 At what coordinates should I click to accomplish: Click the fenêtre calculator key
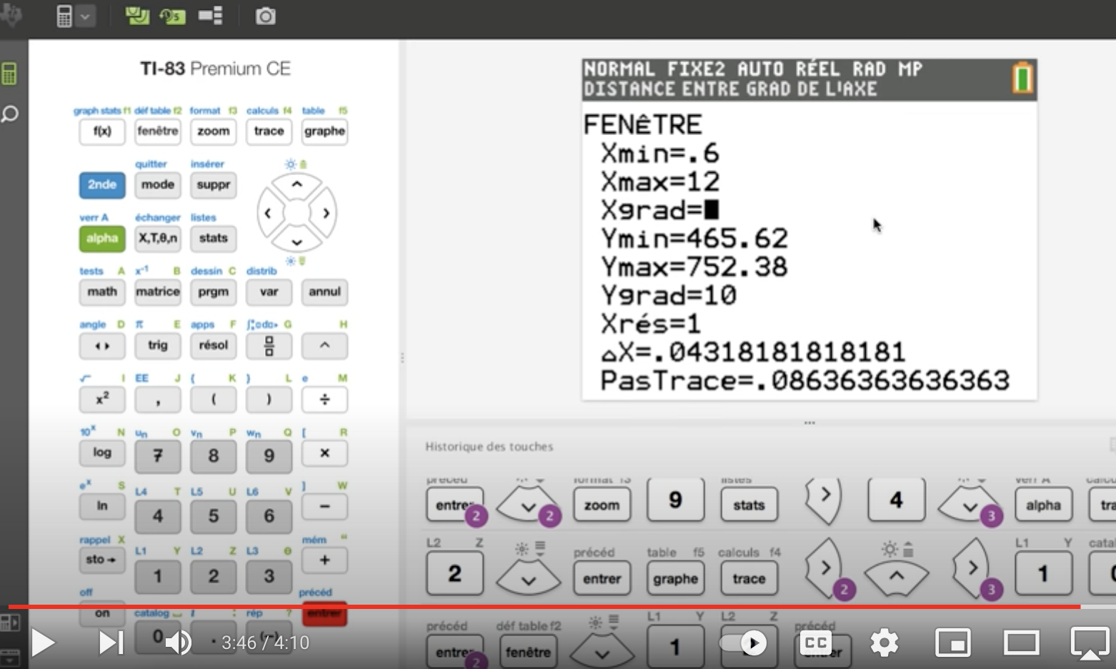coord(158,132)
